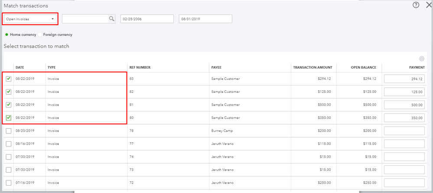Screen dimensions: 433x193
Task: Click empty payment field for invoice 78
Action: pos(404,131)
